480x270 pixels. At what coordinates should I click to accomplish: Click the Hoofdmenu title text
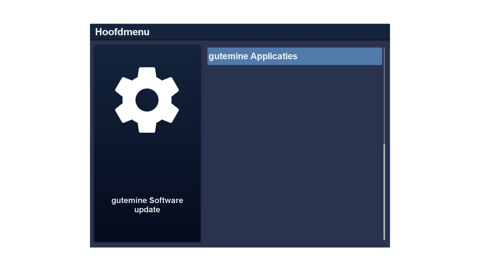point(122,32)
